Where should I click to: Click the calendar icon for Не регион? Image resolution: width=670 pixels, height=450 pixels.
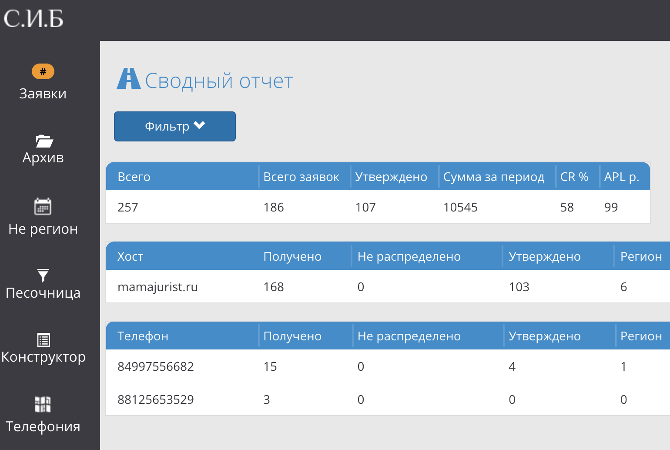[43, 206]
